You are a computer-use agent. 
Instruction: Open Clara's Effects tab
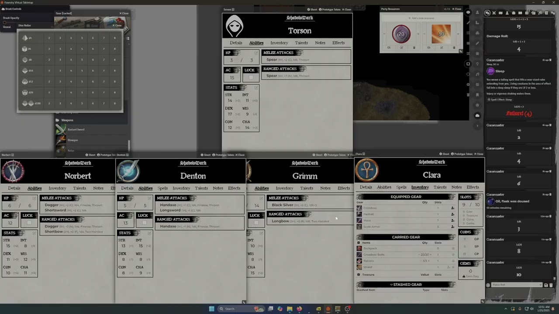pos(473,187)
